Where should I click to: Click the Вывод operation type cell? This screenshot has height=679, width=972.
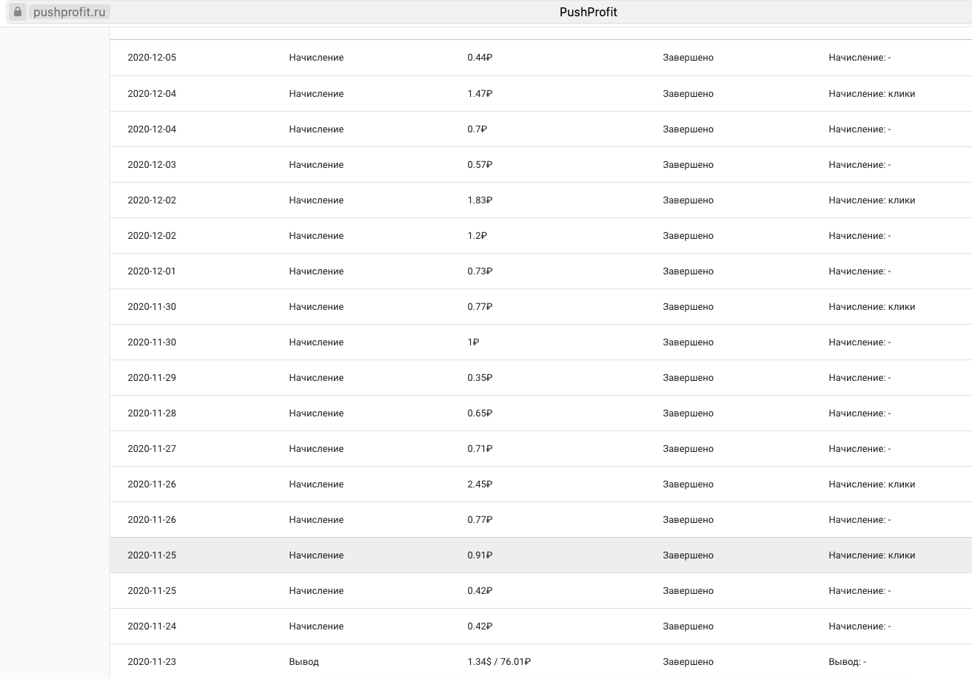(304, 662)
